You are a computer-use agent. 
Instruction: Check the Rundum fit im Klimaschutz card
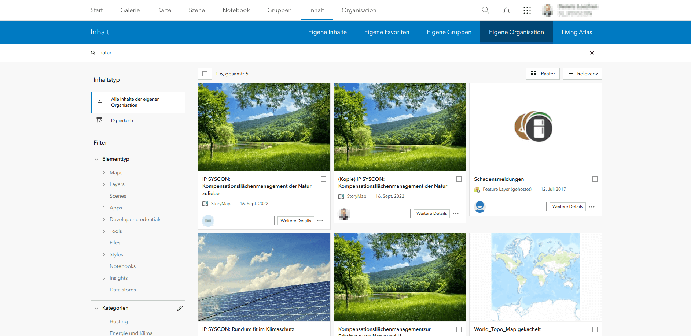point(323,329)
